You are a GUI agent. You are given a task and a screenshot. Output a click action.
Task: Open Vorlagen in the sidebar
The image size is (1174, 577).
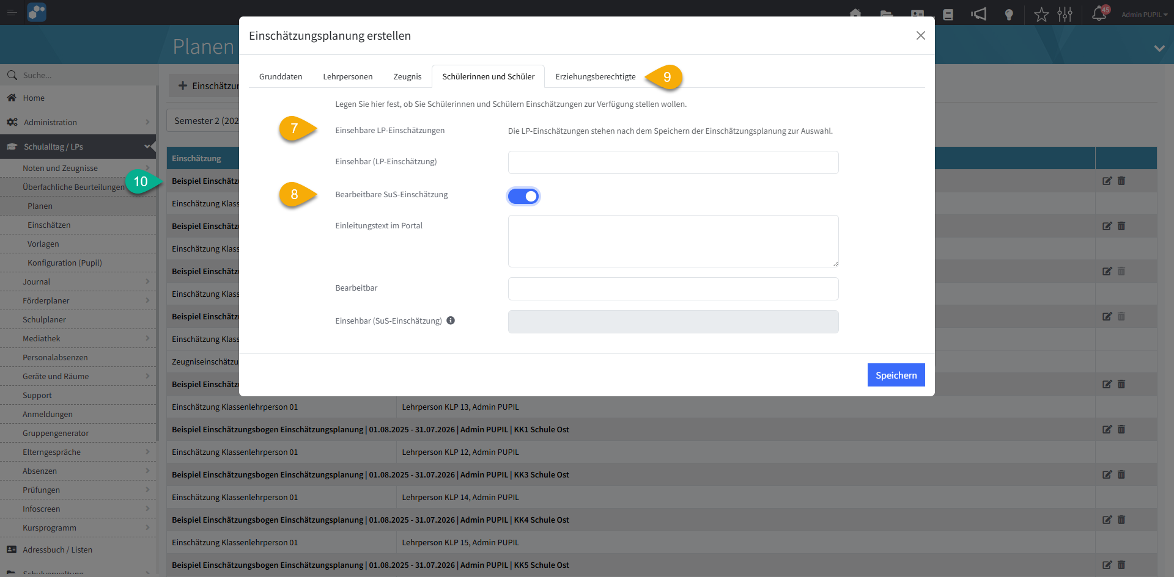tap(43, 244)
